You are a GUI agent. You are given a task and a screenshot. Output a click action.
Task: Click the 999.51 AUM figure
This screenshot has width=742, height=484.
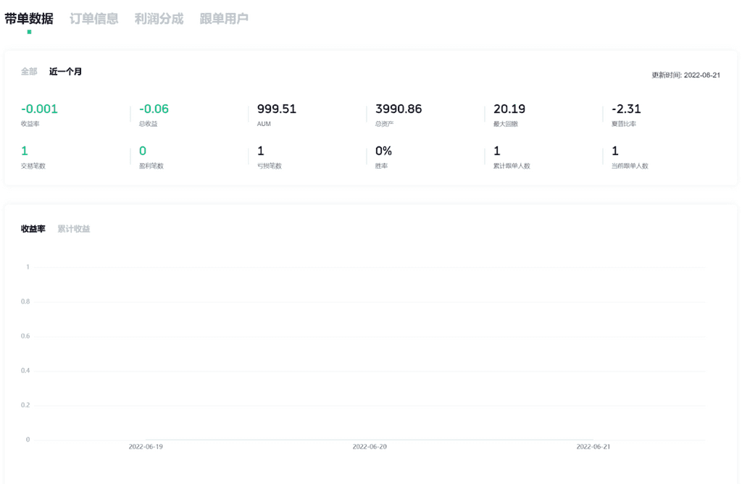pos(277,109)
